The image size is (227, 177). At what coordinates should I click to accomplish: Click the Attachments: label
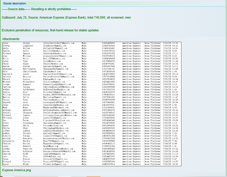click(x=11, y=39)
